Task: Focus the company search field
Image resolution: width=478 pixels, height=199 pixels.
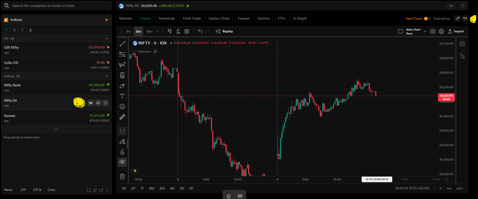Action: pos(57,6)
